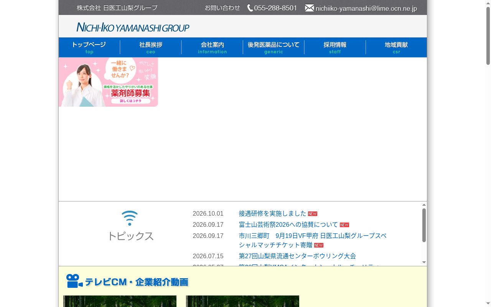The image size is (491, 307).
Task: Open the トップページ menu item
Action: pos(89,47)
